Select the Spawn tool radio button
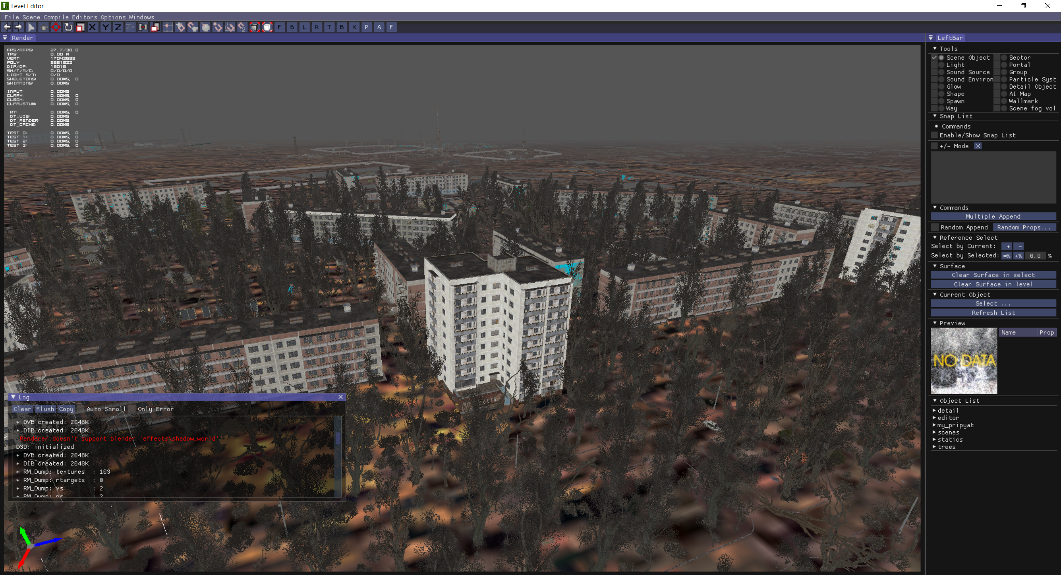This screenshot has width=1061, height=575. coord(942,101)
